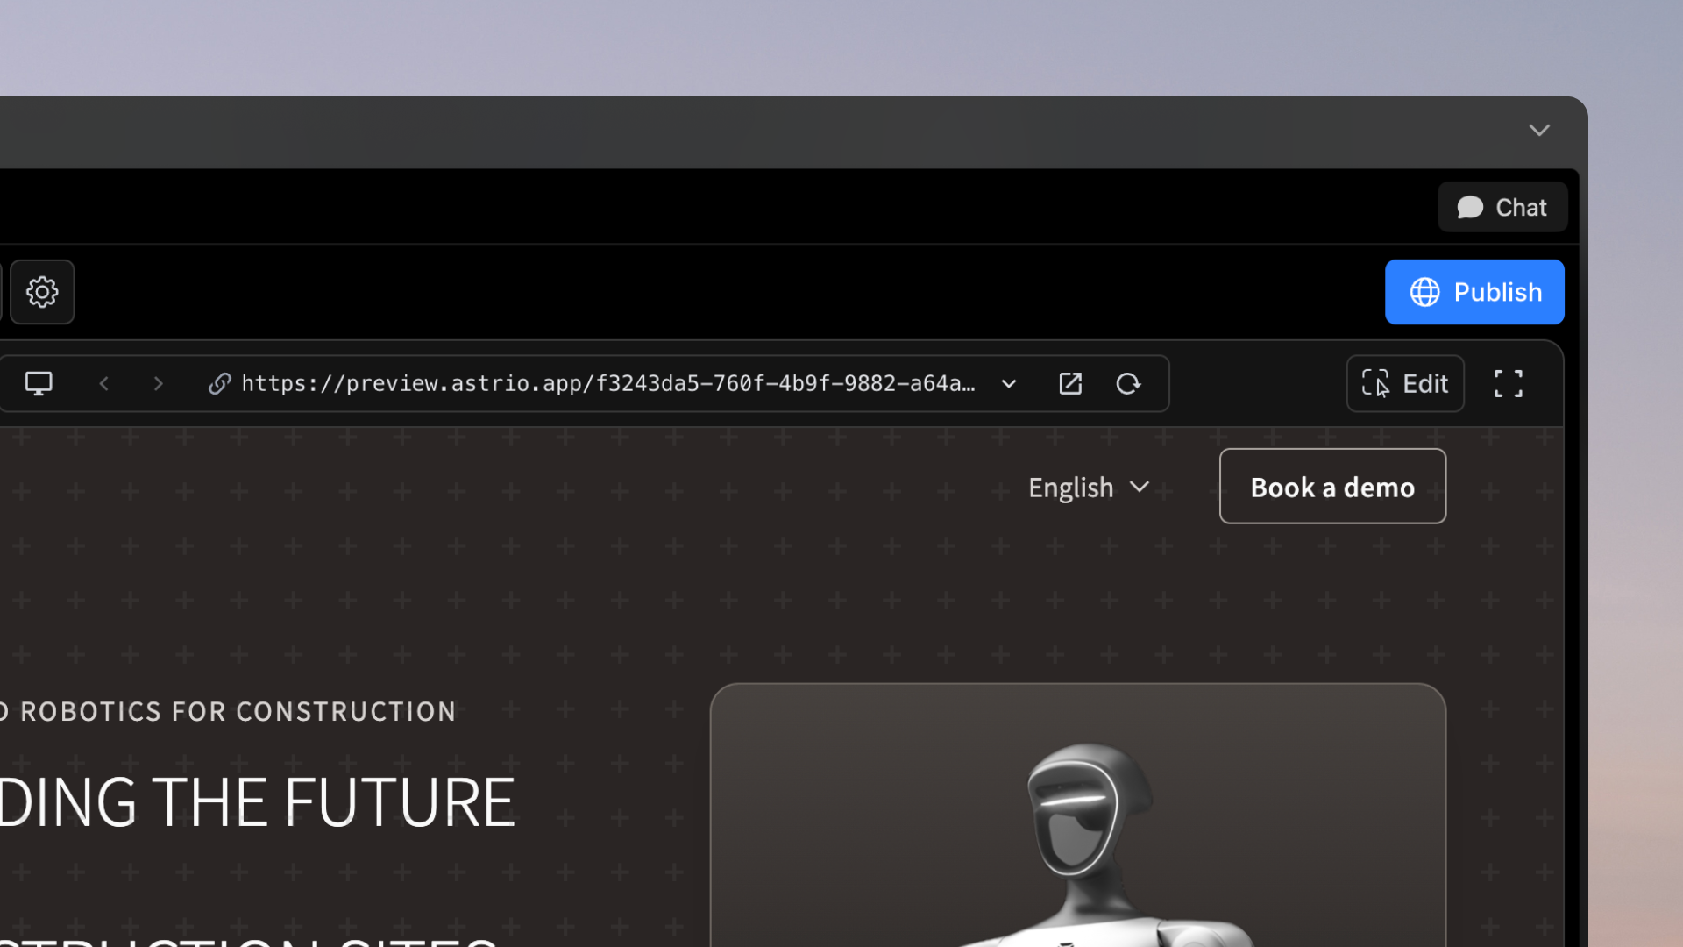Go forward in preview history
This screenshot has height=947, width=1683.
tap(158, 383)
